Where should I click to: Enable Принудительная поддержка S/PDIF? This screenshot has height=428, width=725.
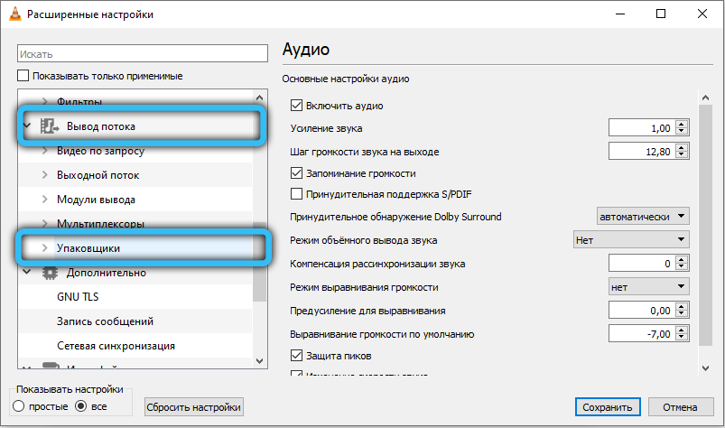click(x=296, y=193)
